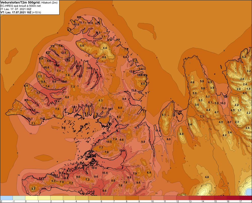Click the 11.9 temperature label
Image resolution: width=252 pixels, height=203 pixels.
(88, 106)
